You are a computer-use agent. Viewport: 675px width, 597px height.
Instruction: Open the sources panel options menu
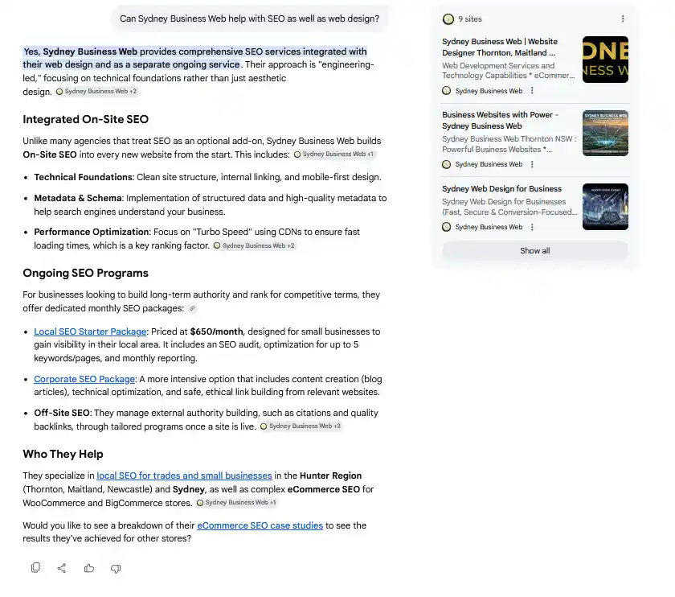click(x=623, y=19)
